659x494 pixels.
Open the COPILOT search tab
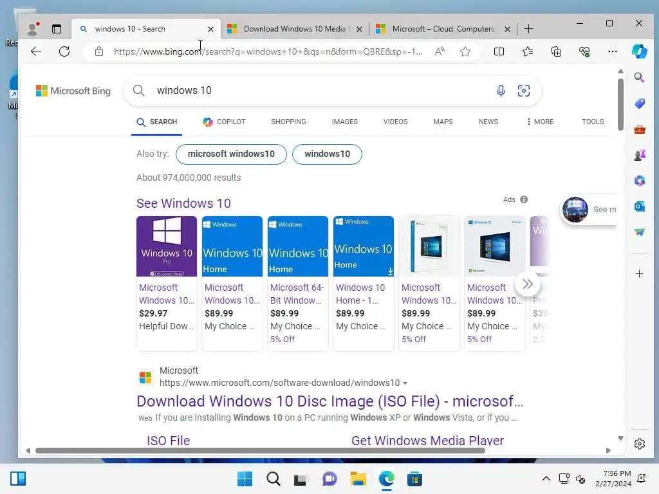(224, 122)
